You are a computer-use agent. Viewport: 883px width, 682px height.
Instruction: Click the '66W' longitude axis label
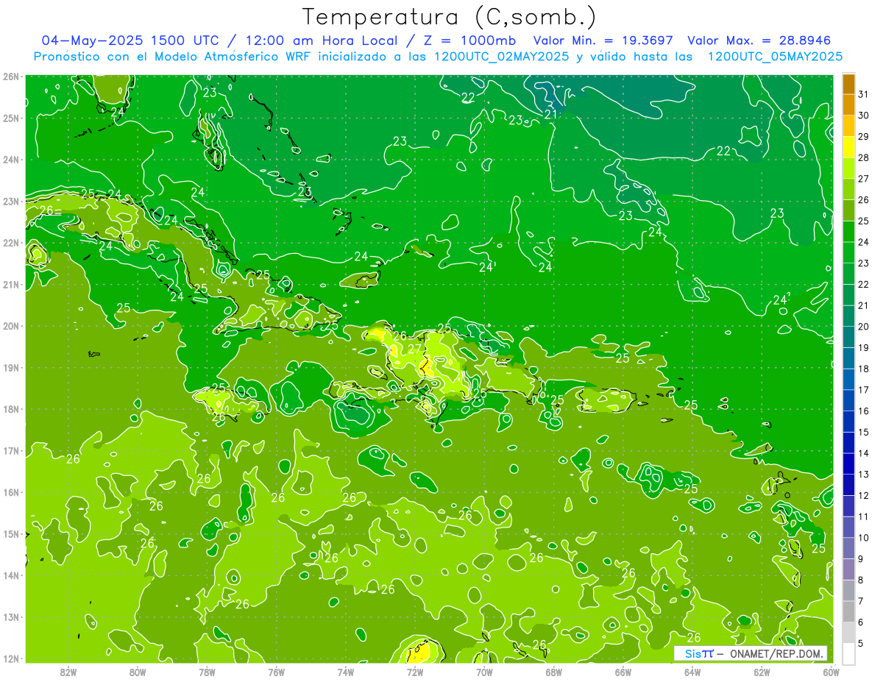[623, 671]
